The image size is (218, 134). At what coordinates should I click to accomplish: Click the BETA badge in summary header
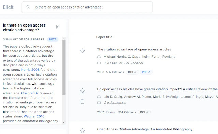tap(53, 39)
